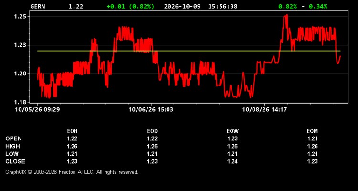Click the 0.82% - 0.34% range text
Viewport: 358px width, 191px height.
point(303,6)
